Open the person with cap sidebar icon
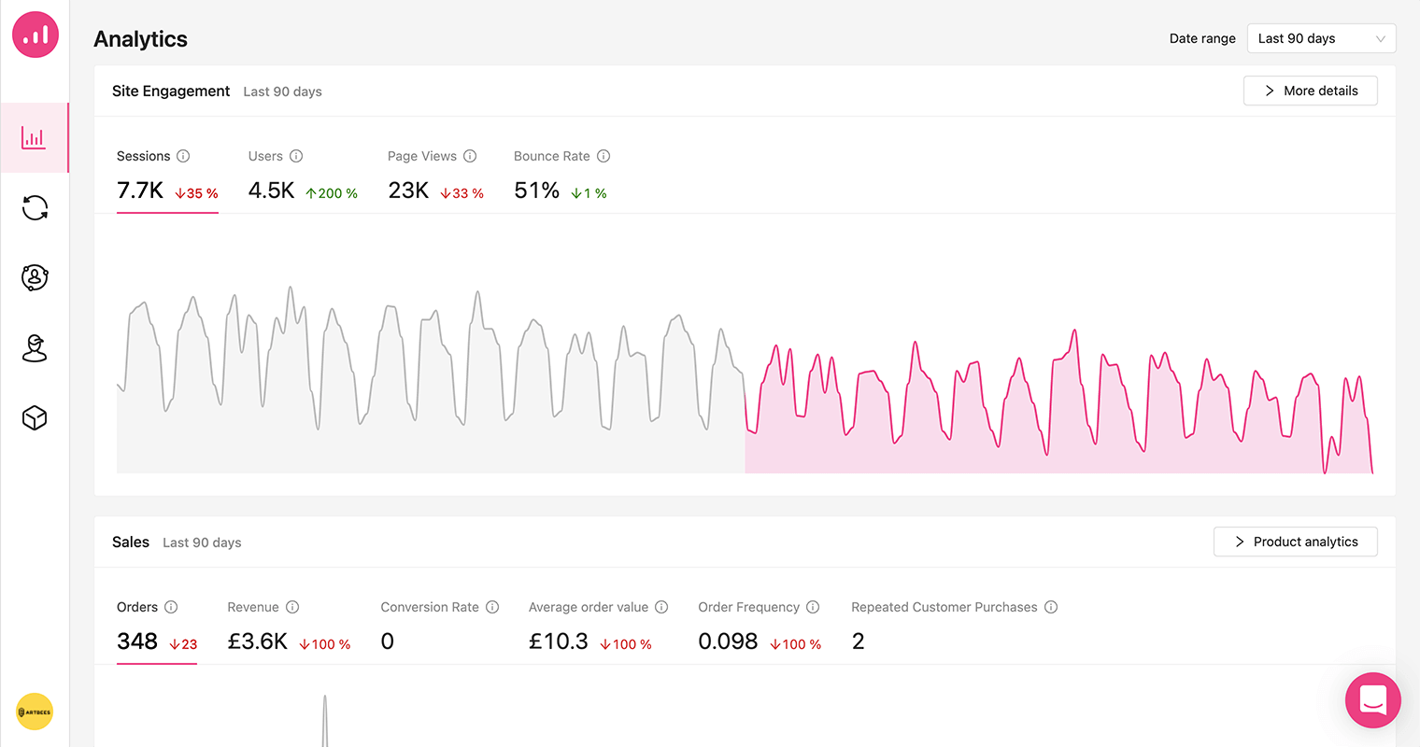Image resolution: width=1420 pixels, height=747 pixels. pyautogui.click(x=35, y=347)
